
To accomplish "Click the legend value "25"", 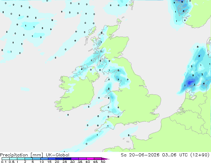I will (65, 162).
